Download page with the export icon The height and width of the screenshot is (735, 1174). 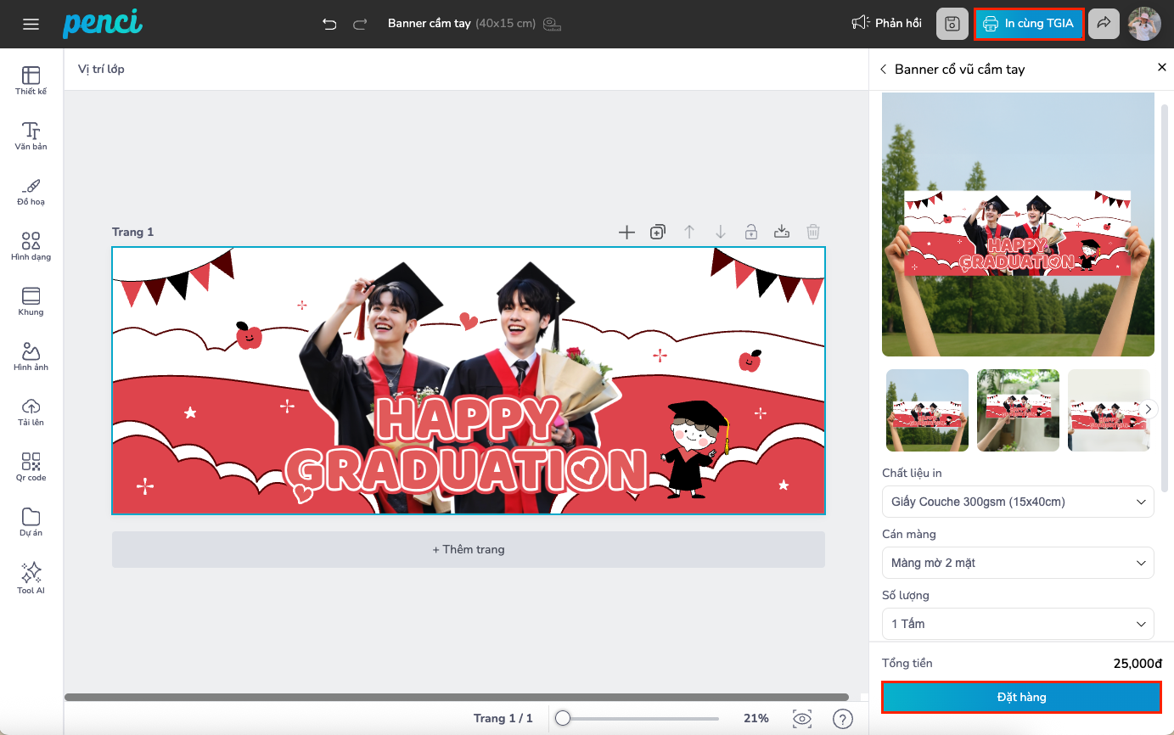[x=782, y=232]
